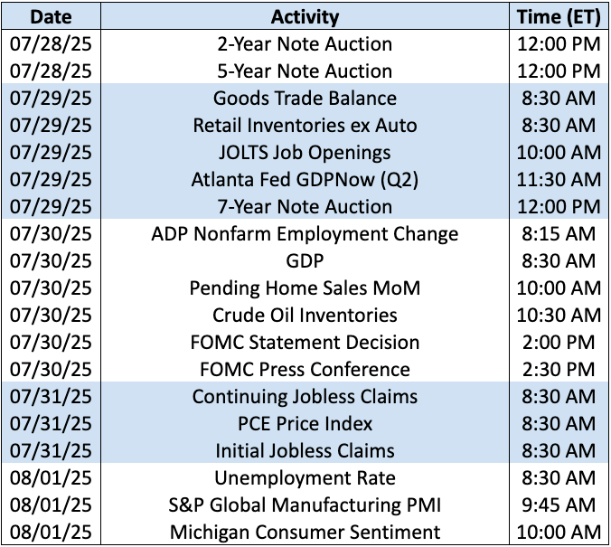Click the Goods Trade Balance row
Image resolution: width=611 pixels, height=547 pixels.
tap(305, 98)
